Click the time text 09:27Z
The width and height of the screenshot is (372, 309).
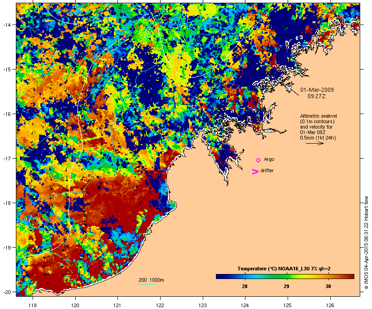317,96
